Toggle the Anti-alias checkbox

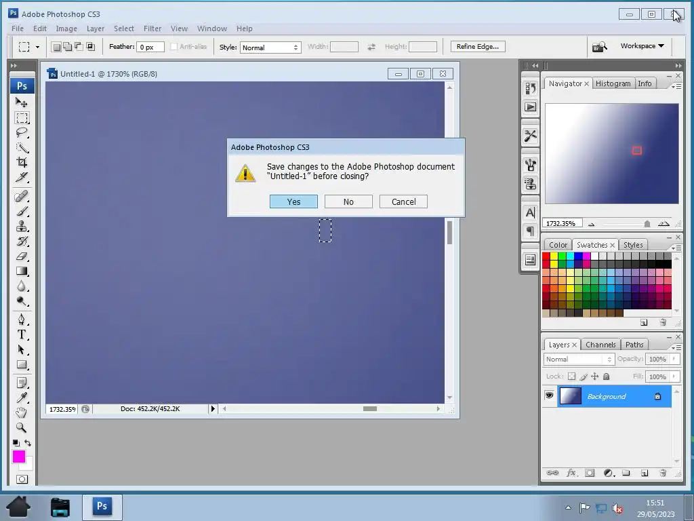coord(174,47)
